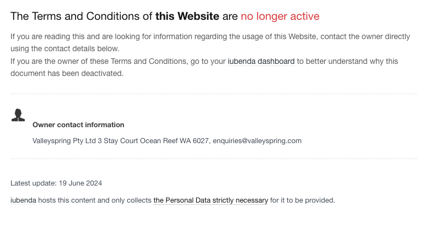Click 'using the contact details below' text
The image size is (424, 234).
65,48
